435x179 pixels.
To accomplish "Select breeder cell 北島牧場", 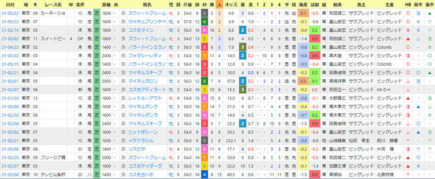I will pyautogui.click(x=385, y=175).
